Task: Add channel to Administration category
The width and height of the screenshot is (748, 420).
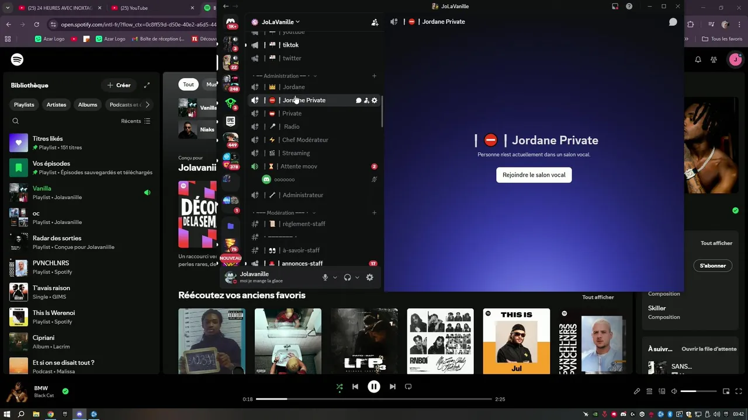Action: click(x=375, y=76)
